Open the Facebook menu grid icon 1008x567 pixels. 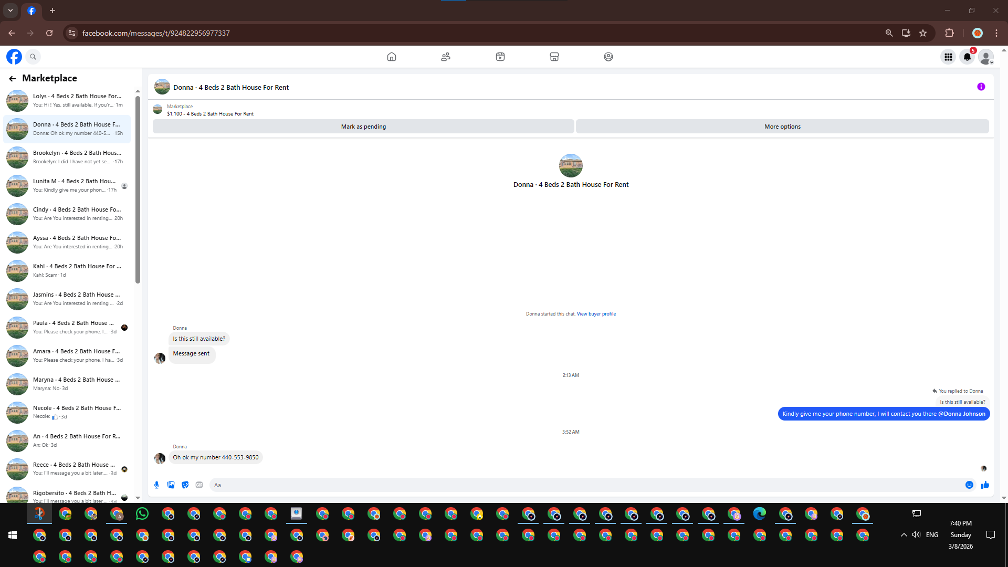948,57
